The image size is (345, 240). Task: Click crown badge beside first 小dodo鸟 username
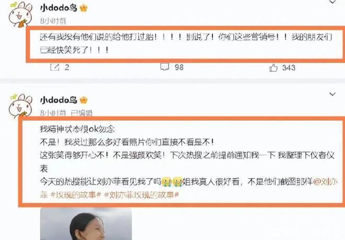(x=84, y=8)
